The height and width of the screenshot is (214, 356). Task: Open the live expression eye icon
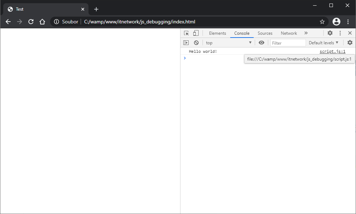coord(261,43)
